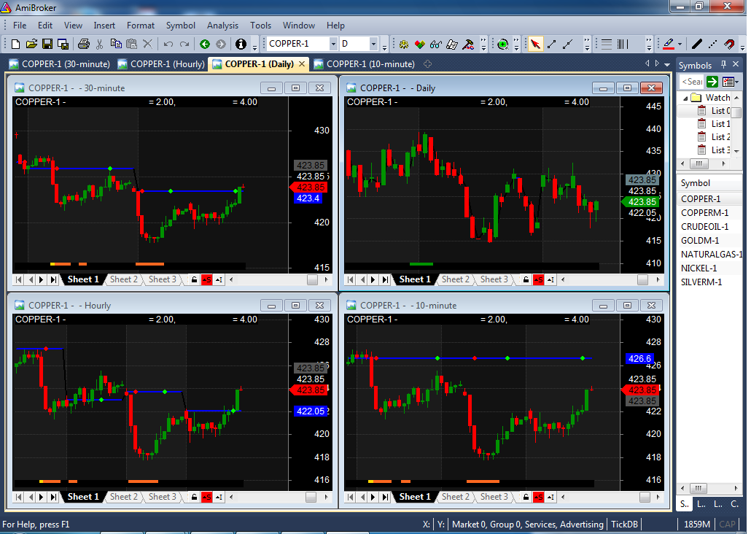
Task: Open the Symbol menu
Action: click(x=181, y=26)
